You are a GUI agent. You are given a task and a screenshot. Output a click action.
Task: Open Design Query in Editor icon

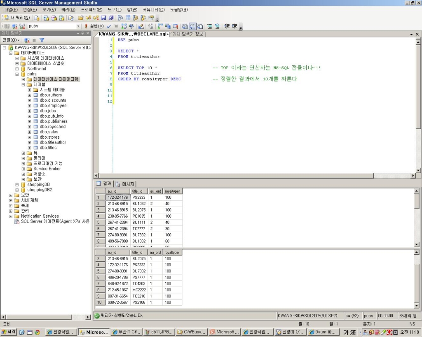(141, 26)
